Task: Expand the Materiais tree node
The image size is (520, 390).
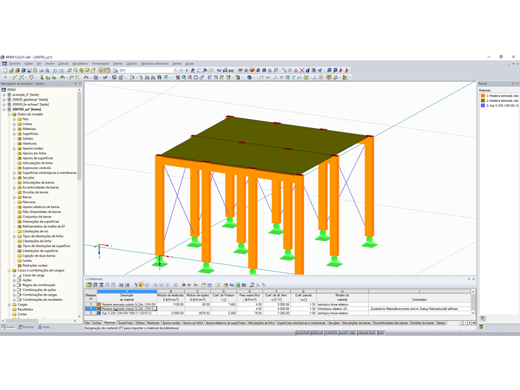Action: [x=14, y=129]
